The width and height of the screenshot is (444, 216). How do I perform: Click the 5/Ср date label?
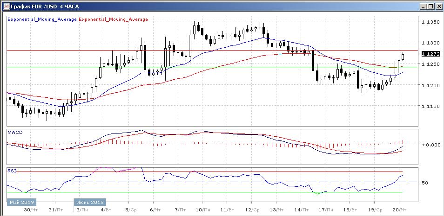[132, 210]
